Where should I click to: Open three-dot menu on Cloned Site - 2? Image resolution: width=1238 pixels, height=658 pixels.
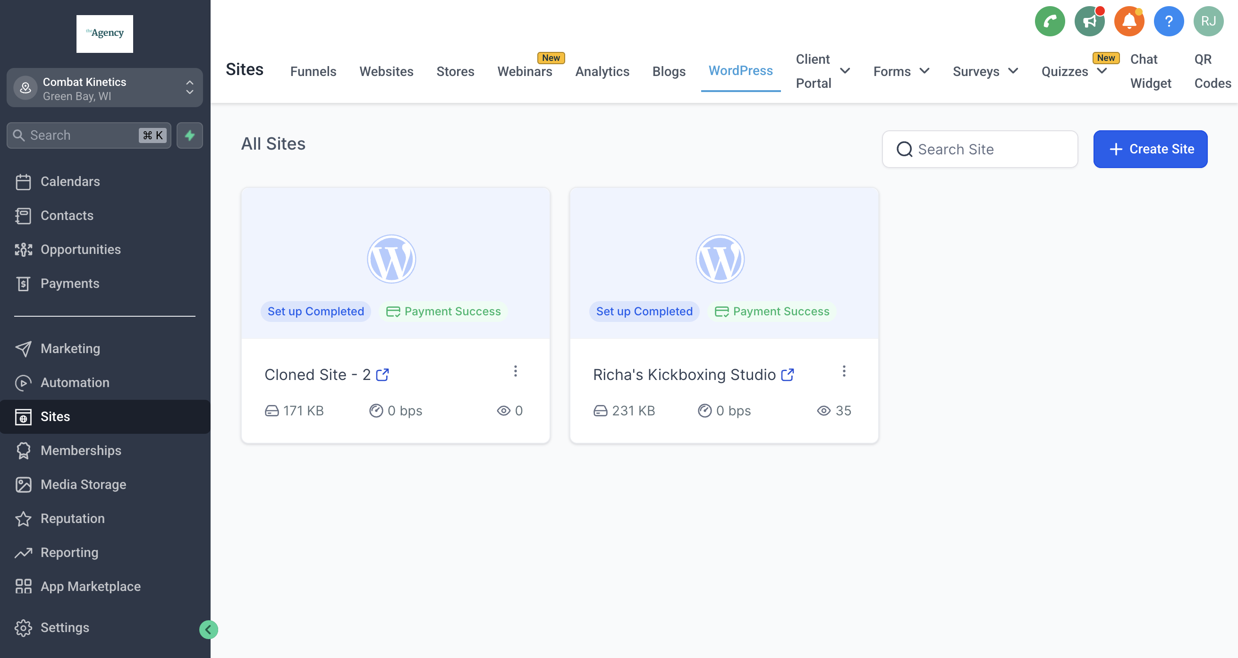(515, 371)
